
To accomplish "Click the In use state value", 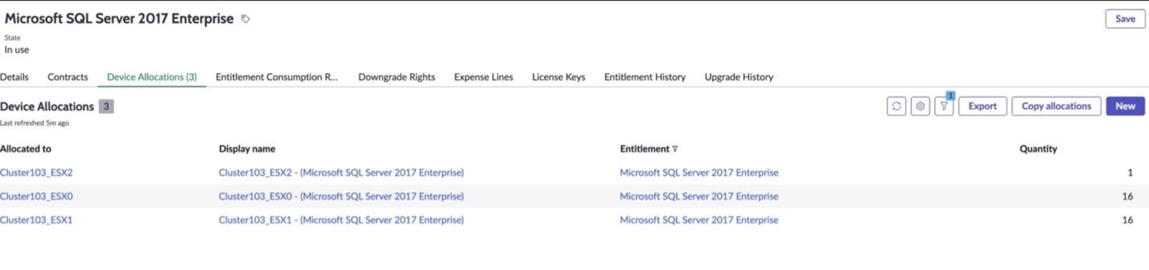I will coord(17,50).
